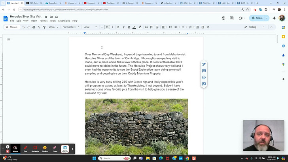
Task: Open the 100% zoom dropdown
Action: coord(53,27)
